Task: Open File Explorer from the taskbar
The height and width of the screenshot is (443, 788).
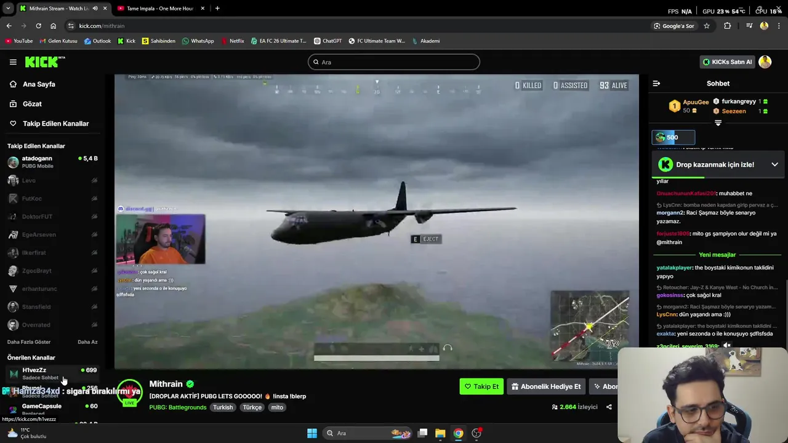Action: coord(440,433)
